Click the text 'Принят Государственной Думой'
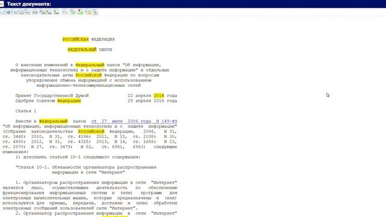Image resolution: width=386 pixels, height=217 pixels. [x=52, y=95]
